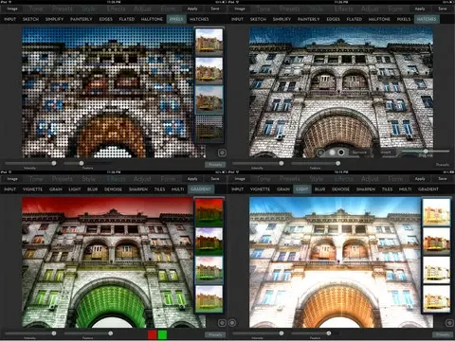Open the INPUT tab on the Hatches screen
Viewport: 455px width, 341px height.
(237, 19)
